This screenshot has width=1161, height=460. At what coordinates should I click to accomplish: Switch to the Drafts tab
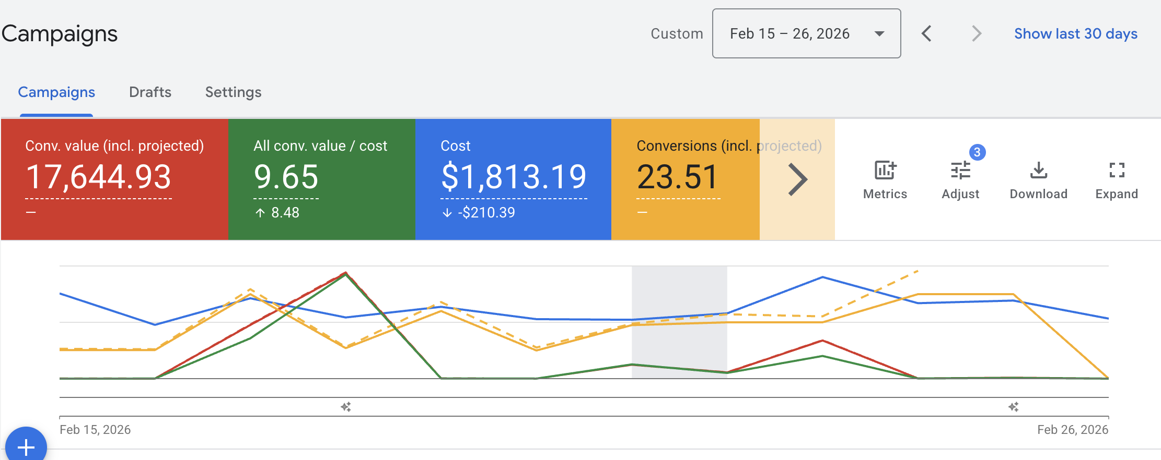point(150,92)
